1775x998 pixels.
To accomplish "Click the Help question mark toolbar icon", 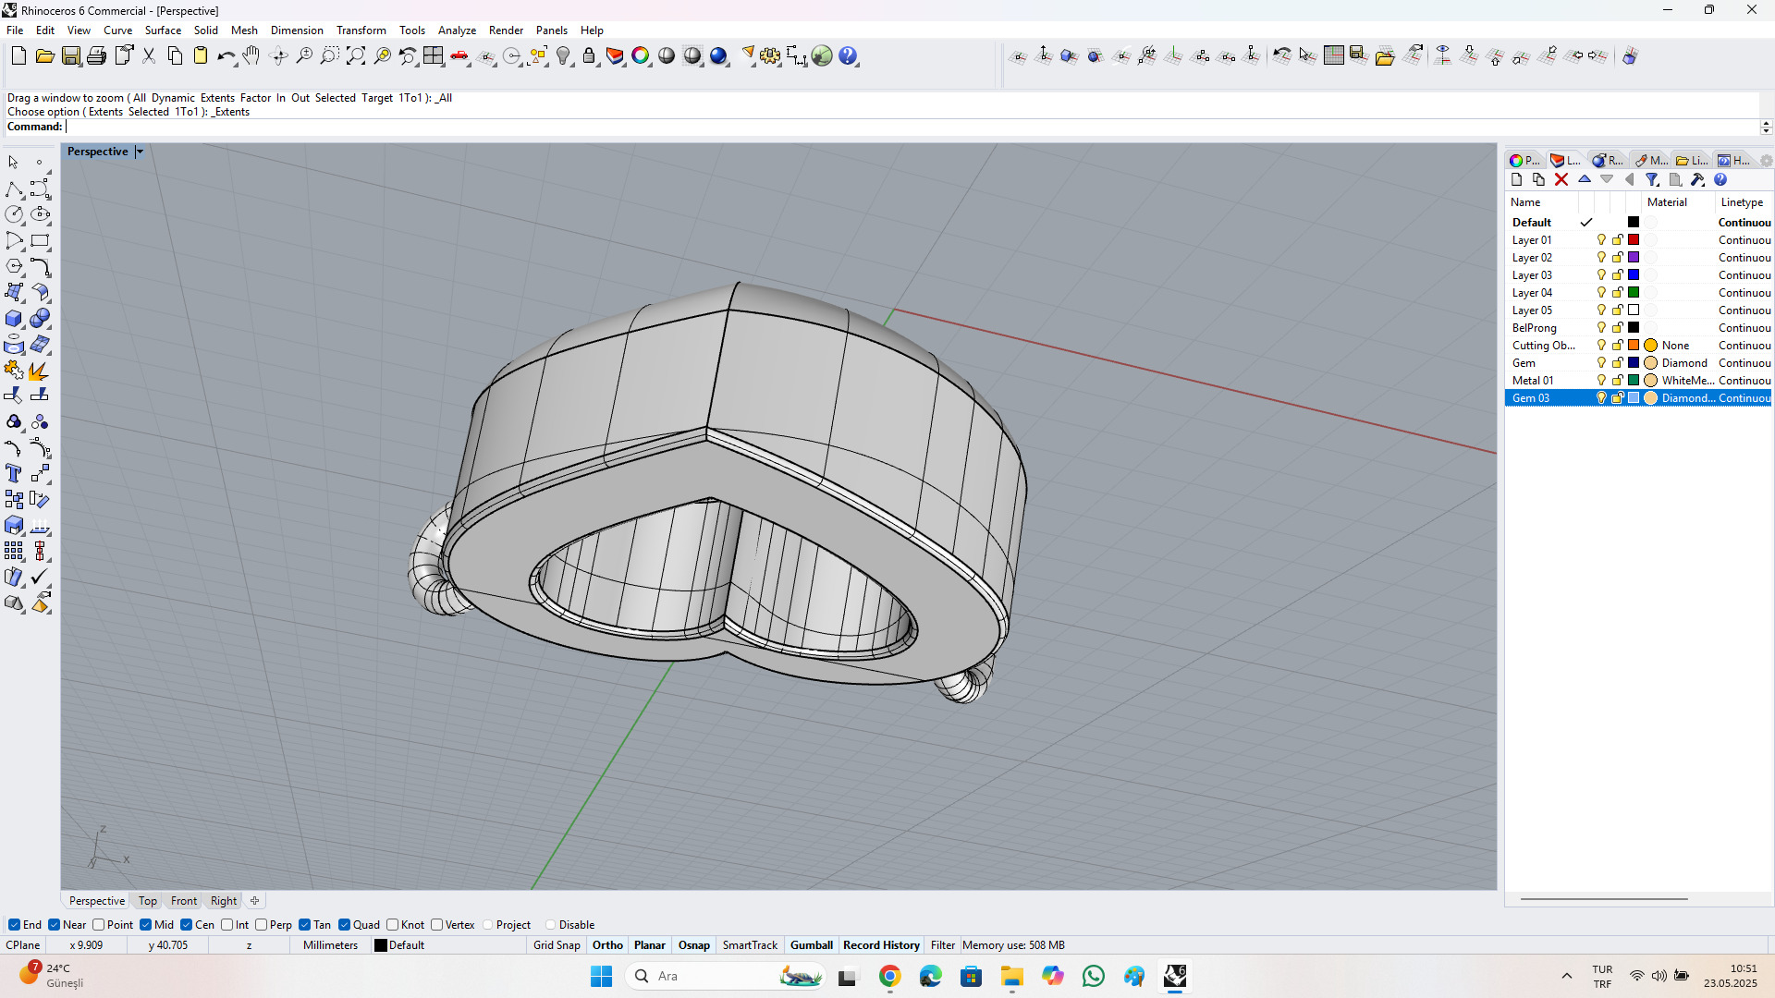I will click(848, 56).
